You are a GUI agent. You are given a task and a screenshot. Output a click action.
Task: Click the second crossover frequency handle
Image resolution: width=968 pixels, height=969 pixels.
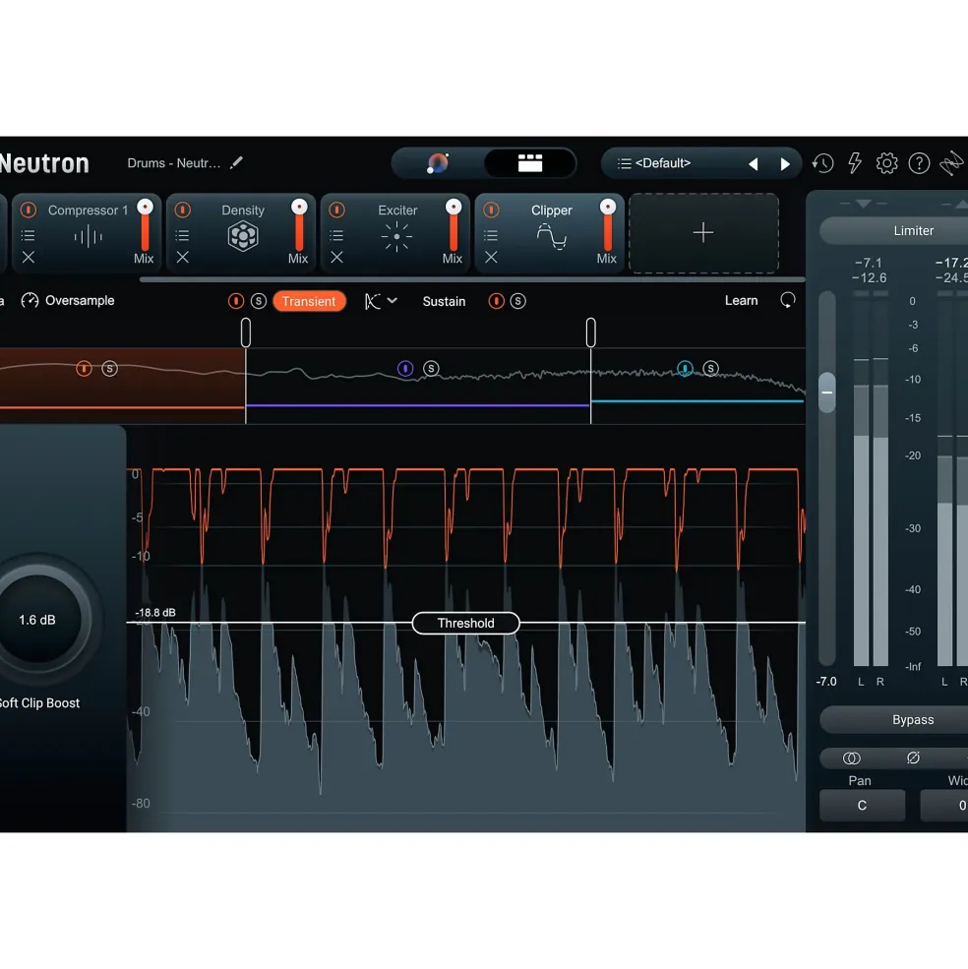pos(591,333)
